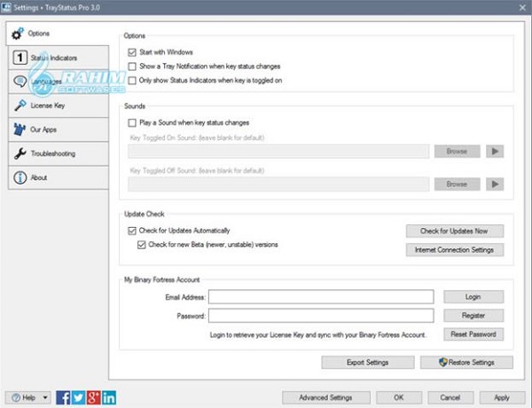Screen dimensions: 532x408
Task: Open the Facebook social icon
Action: pos(63,397)
